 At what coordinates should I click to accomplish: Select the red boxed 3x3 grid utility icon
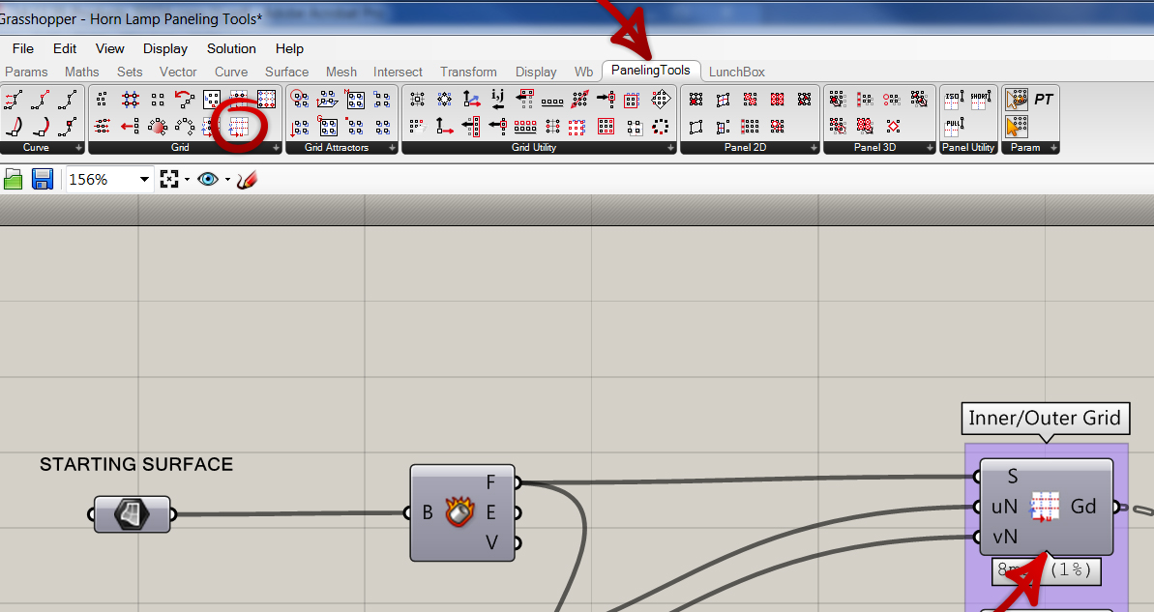(606, 127)
